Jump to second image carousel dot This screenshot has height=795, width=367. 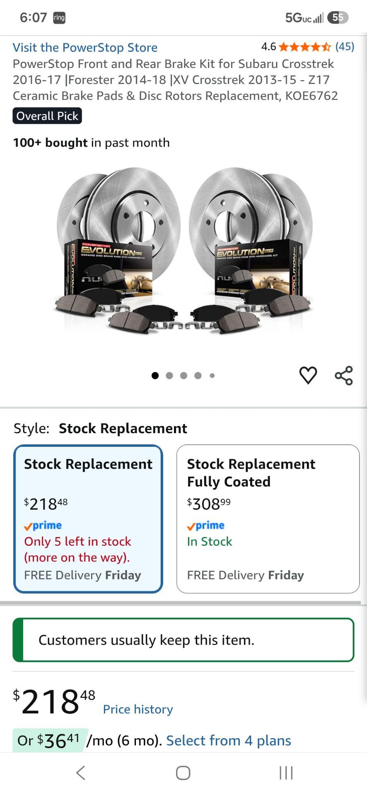pyautogui.click(x=169, y=376)
